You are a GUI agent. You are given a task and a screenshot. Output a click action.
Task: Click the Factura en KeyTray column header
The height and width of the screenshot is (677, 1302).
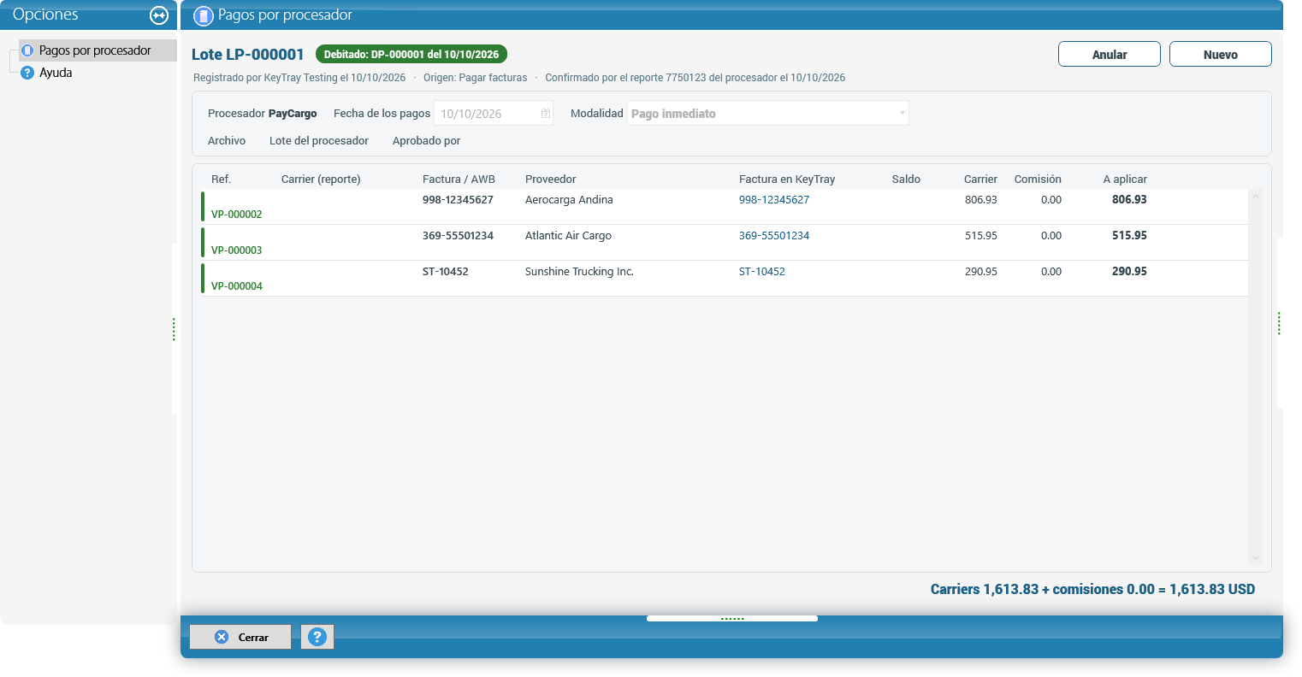pos(787,180)
